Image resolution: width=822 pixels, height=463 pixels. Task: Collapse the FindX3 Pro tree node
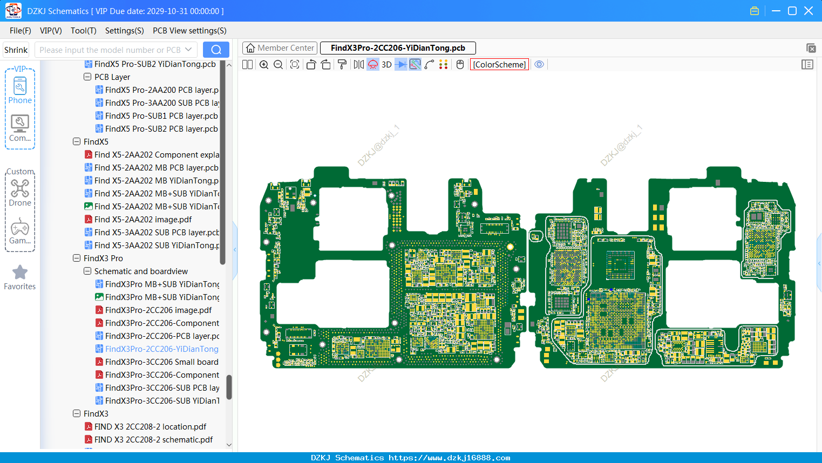click(77, 258)
